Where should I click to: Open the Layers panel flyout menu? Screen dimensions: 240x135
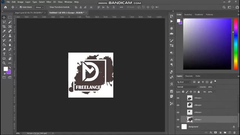(x=238, y=76)
